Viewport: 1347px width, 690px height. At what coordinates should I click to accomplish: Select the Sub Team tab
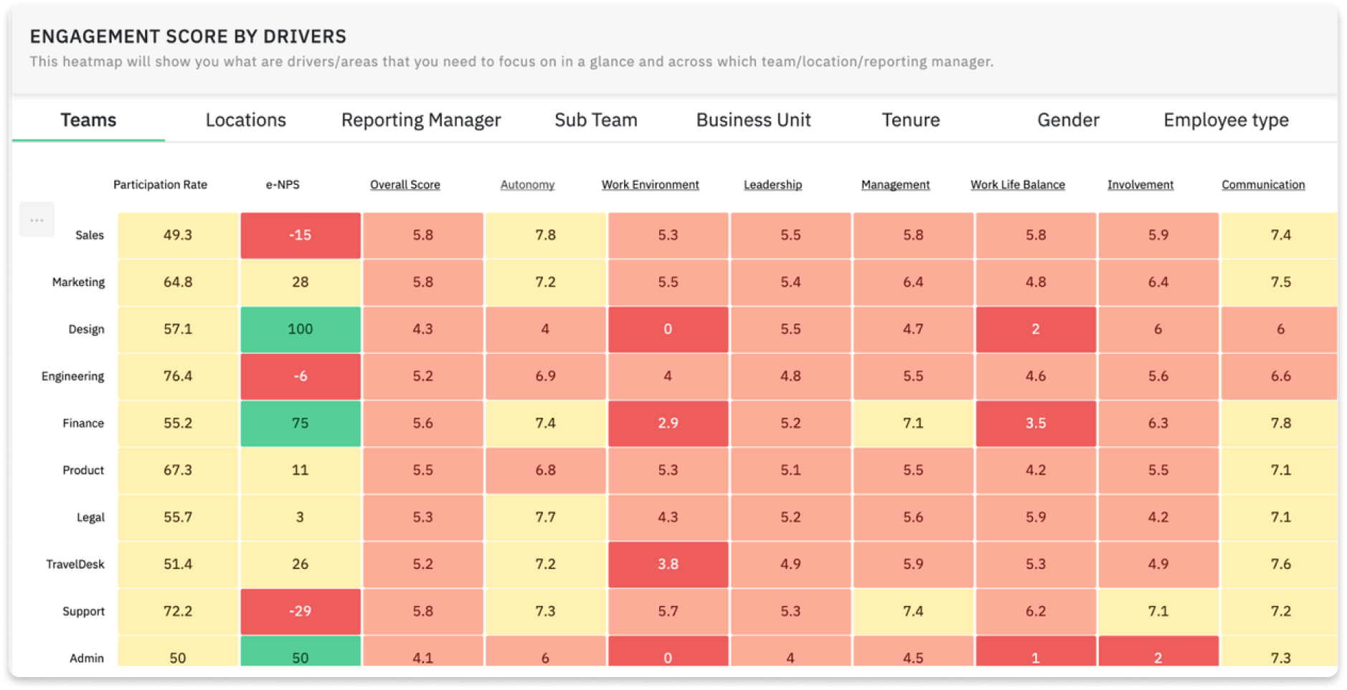(x=595, y=120)
